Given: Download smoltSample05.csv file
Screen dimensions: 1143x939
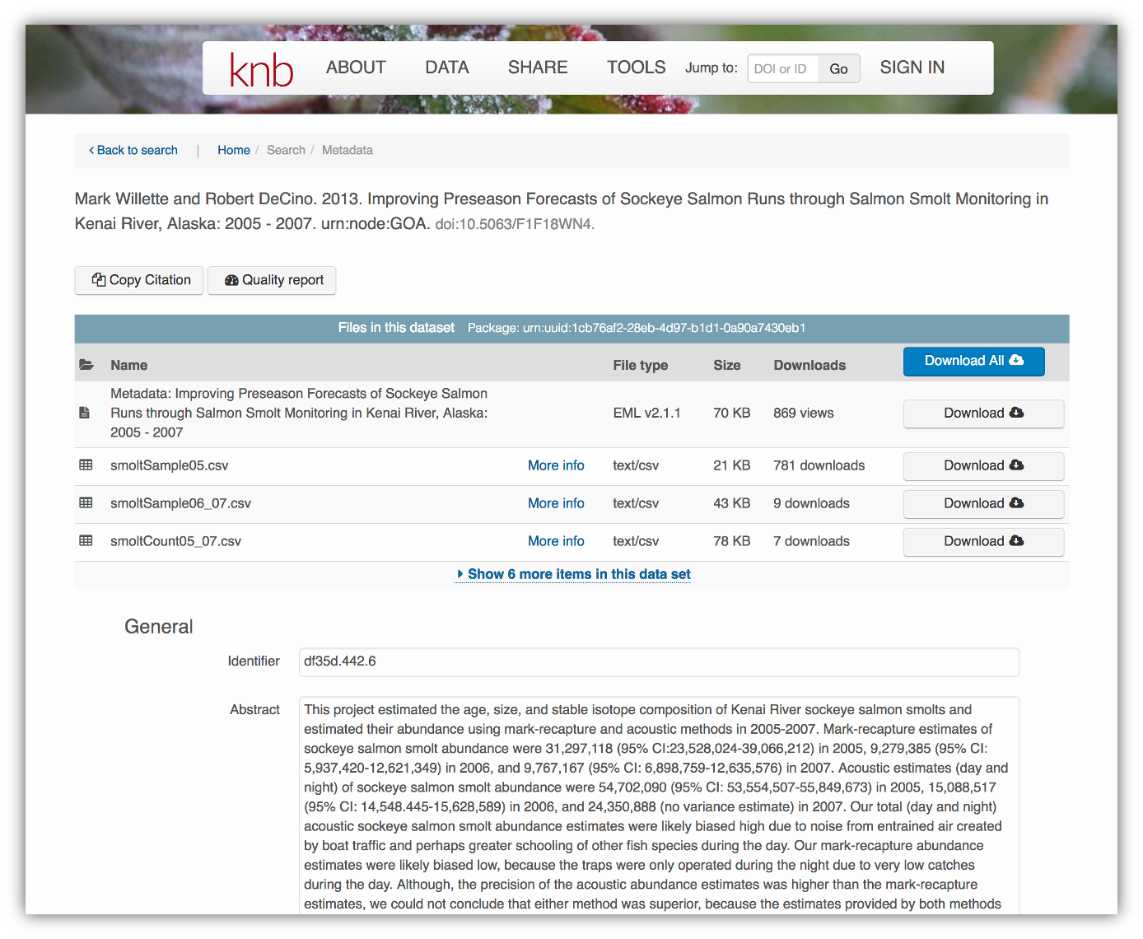Looking at the screenshot, I should click(x=983, y=466).
